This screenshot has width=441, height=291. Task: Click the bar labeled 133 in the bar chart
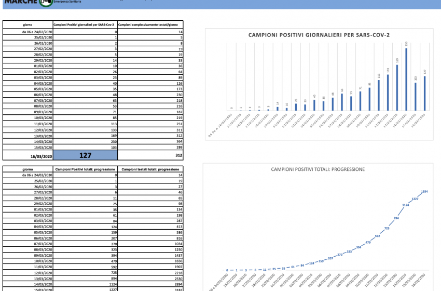(388, 92)
